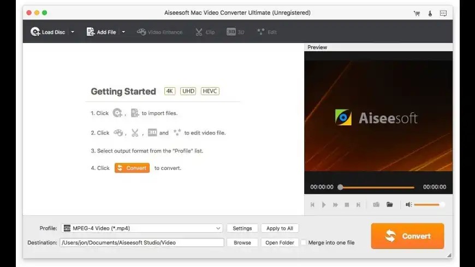Click the UHD badge

point(188,91)
